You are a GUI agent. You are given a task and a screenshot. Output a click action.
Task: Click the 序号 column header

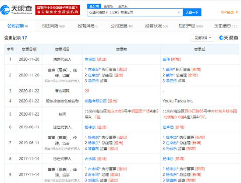(x=10, y=49)
